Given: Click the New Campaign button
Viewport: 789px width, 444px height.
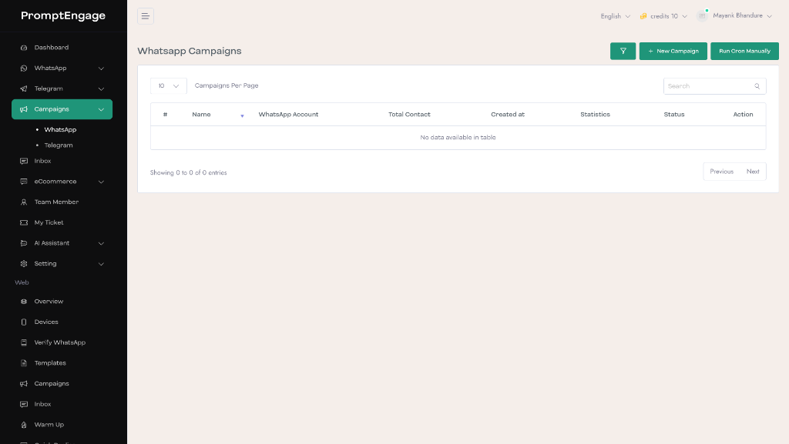Looking at the screenshot, I should click(x=673, y=52).
